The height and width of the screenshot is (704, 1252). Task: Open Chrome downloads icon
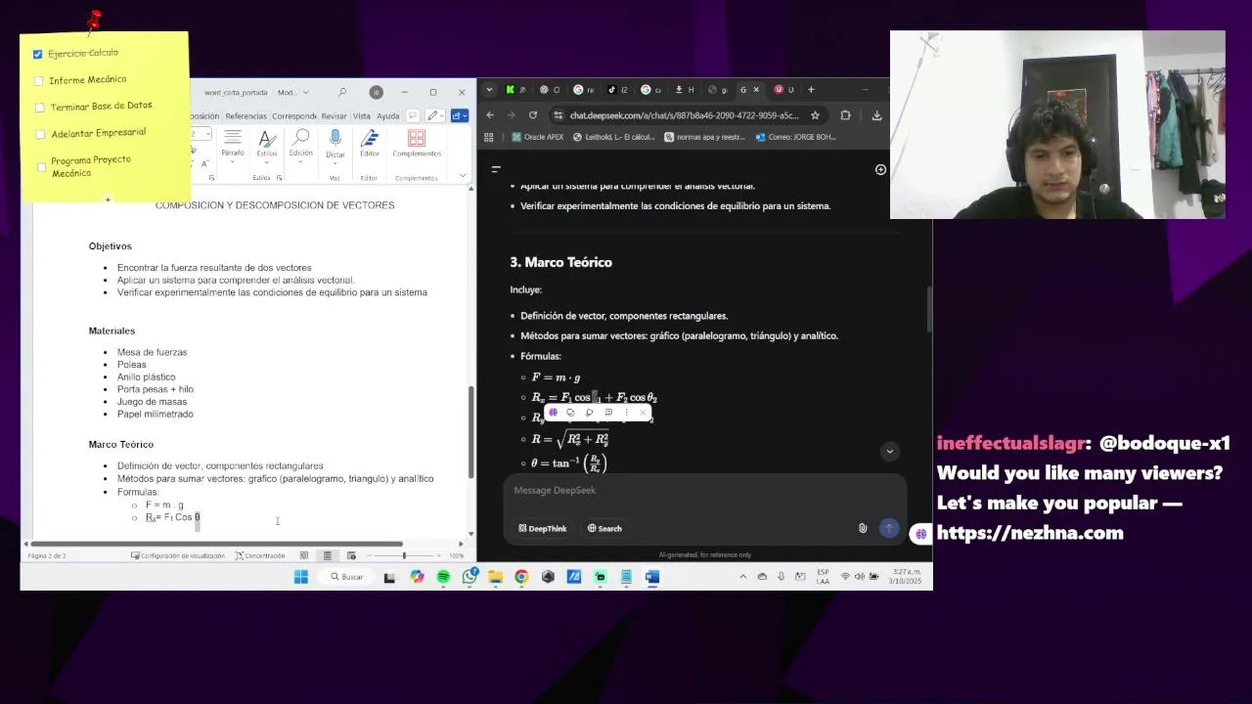click(876, 114)
